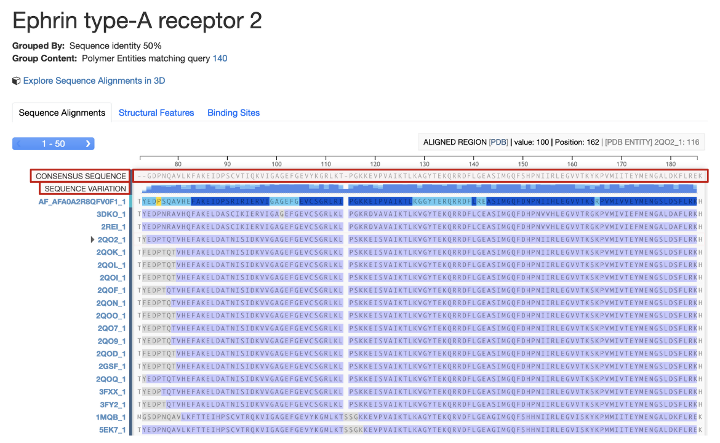Click position 130 on the alignment ruler
This screenshot has width=720, height=443.
(424, 164)
